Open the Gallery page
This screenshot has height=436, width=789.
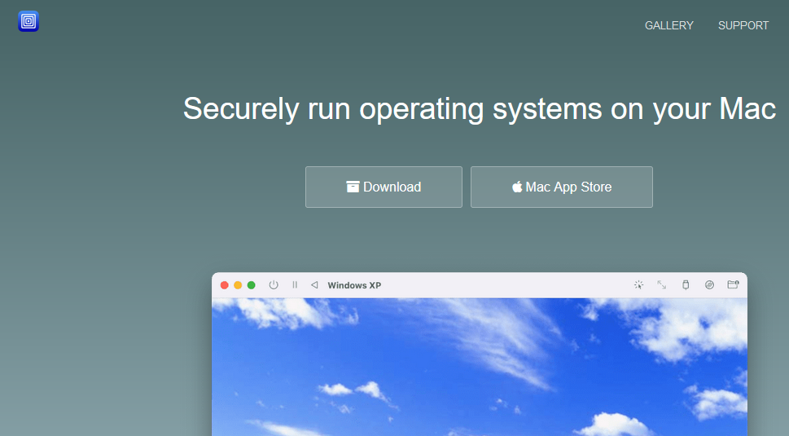pos(668,26)
